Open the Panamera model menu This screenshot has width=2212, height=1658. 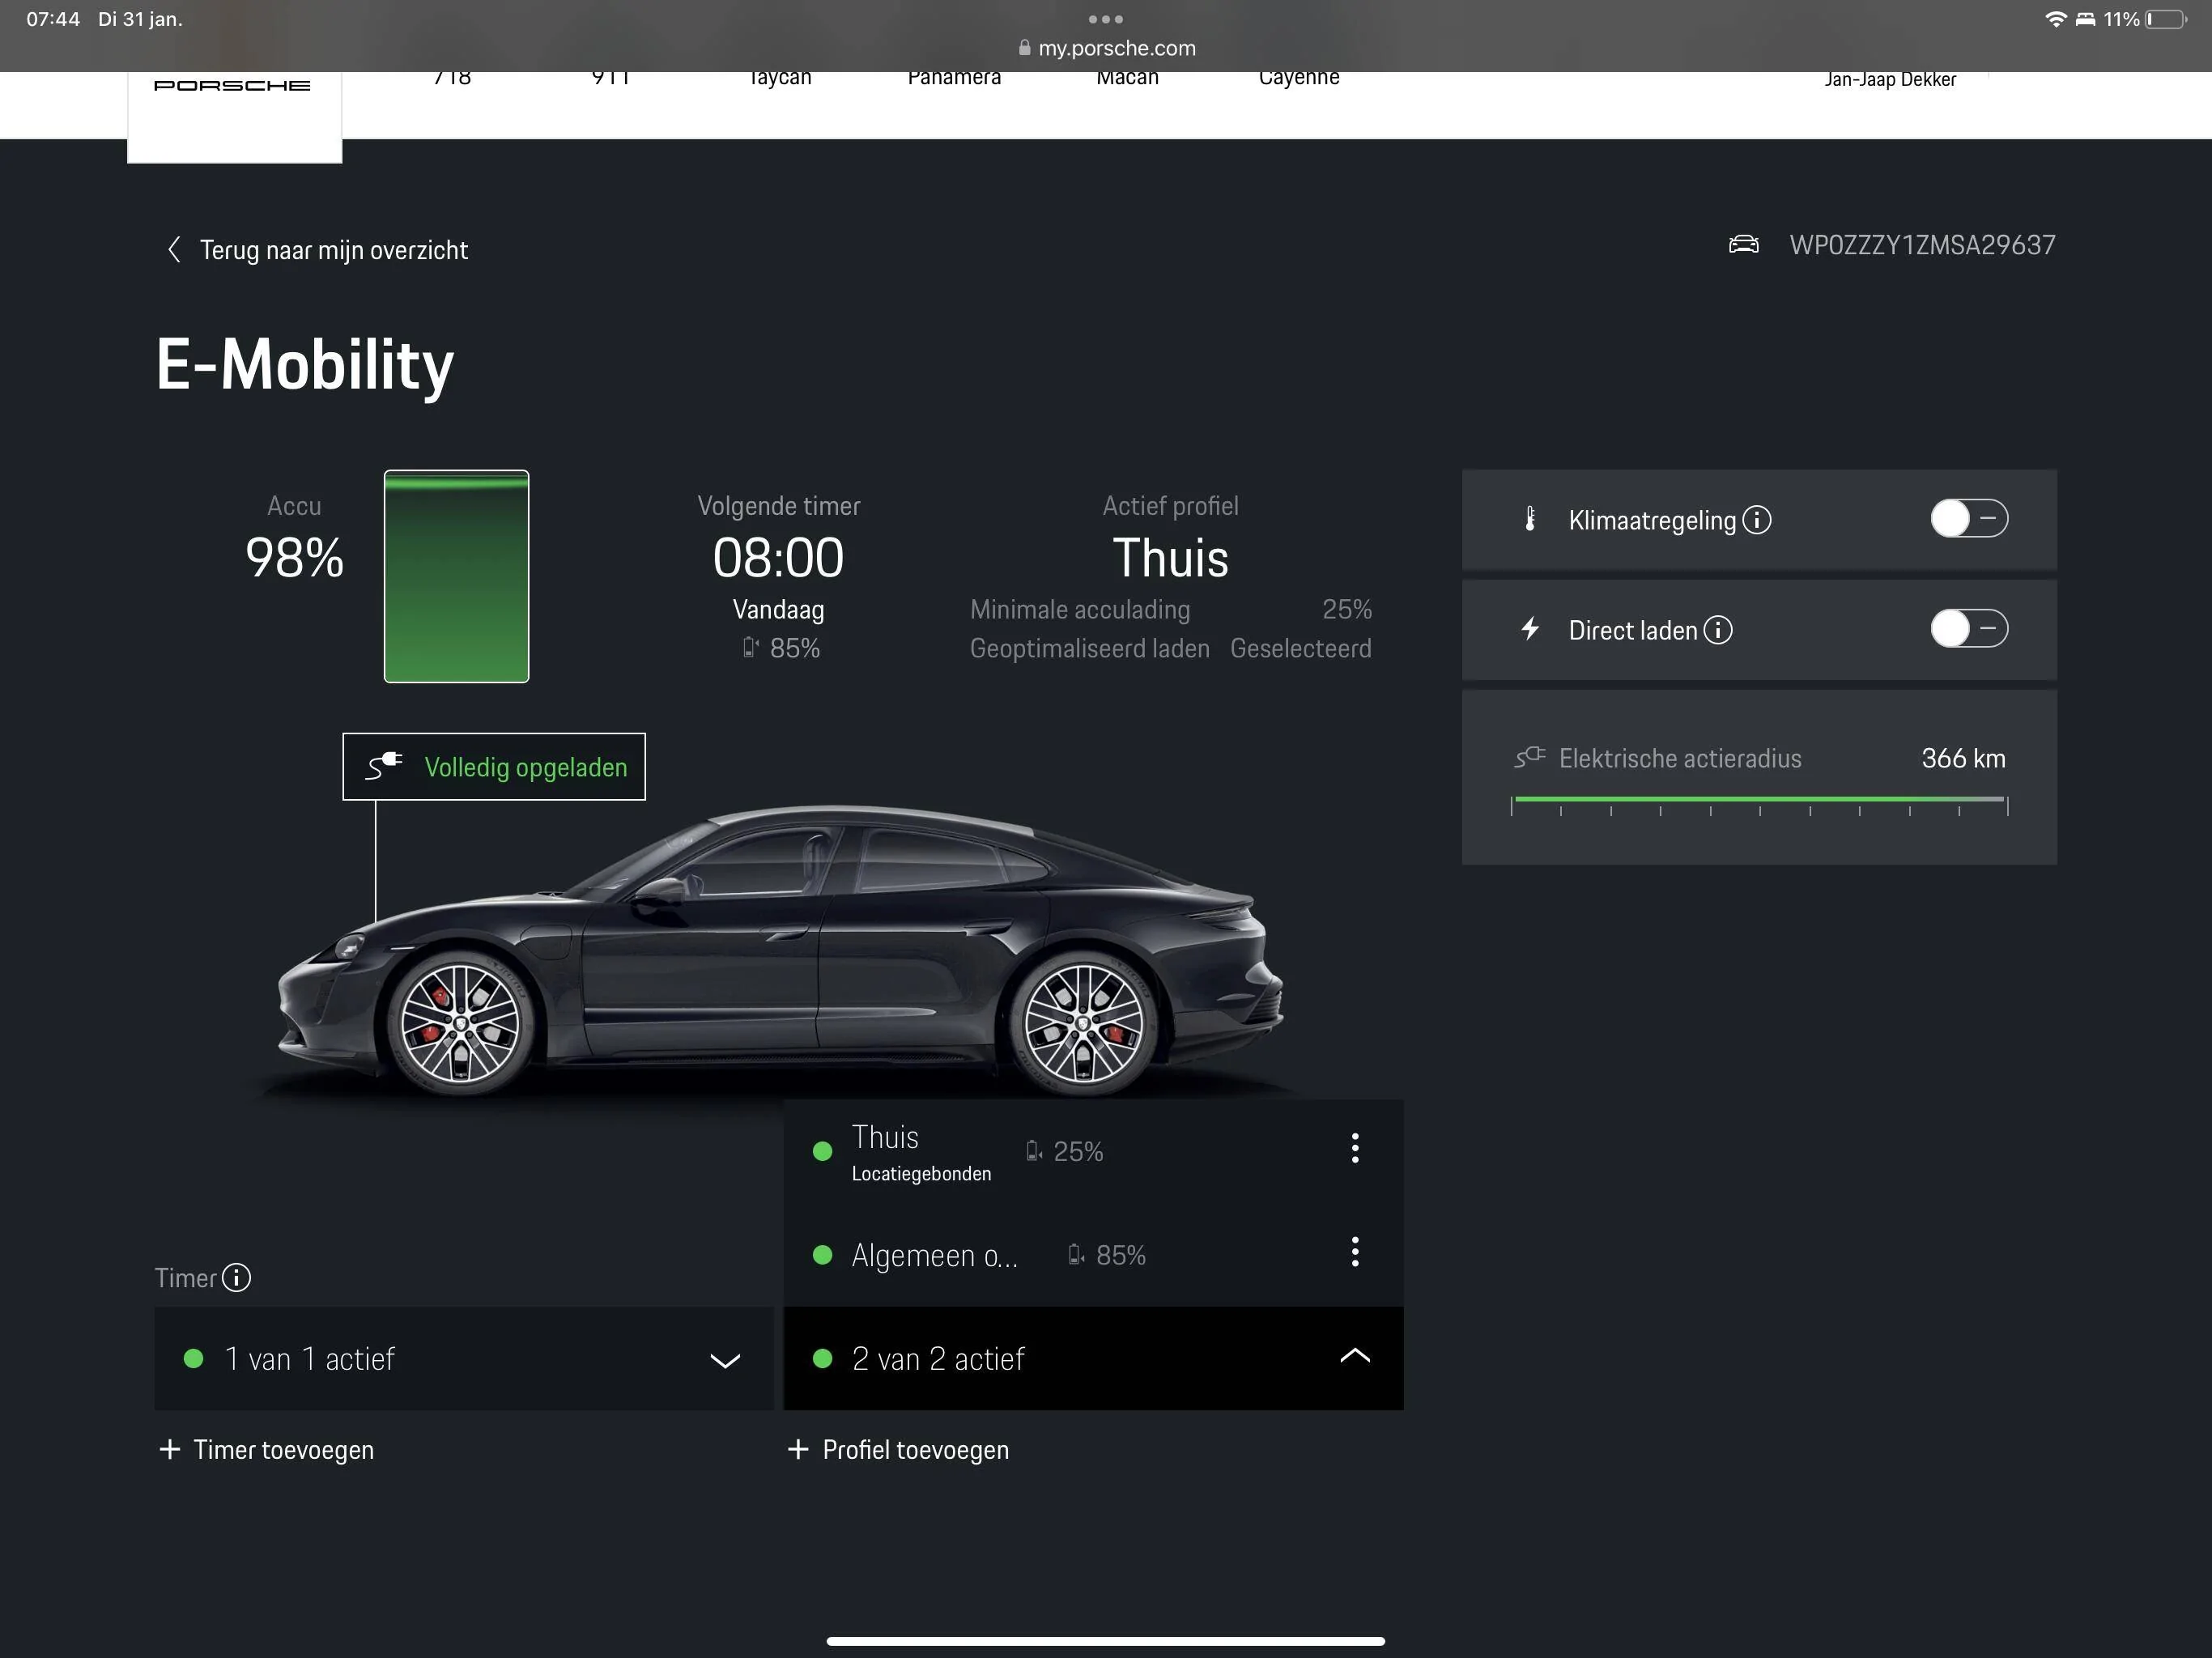point(954,78)
